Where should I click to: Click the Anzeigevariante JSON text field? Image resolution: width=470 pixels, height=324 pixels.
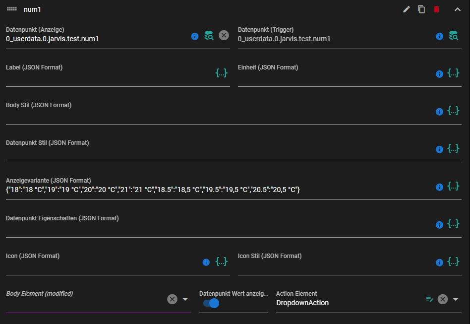(219, 190)
